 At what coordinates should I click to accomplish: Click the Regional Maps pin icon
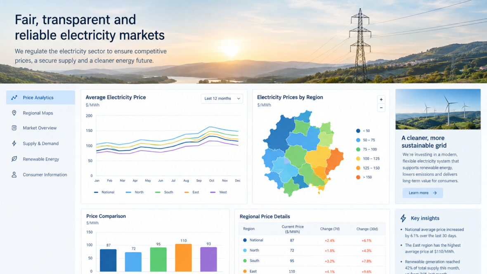click(x=14, y=113)
